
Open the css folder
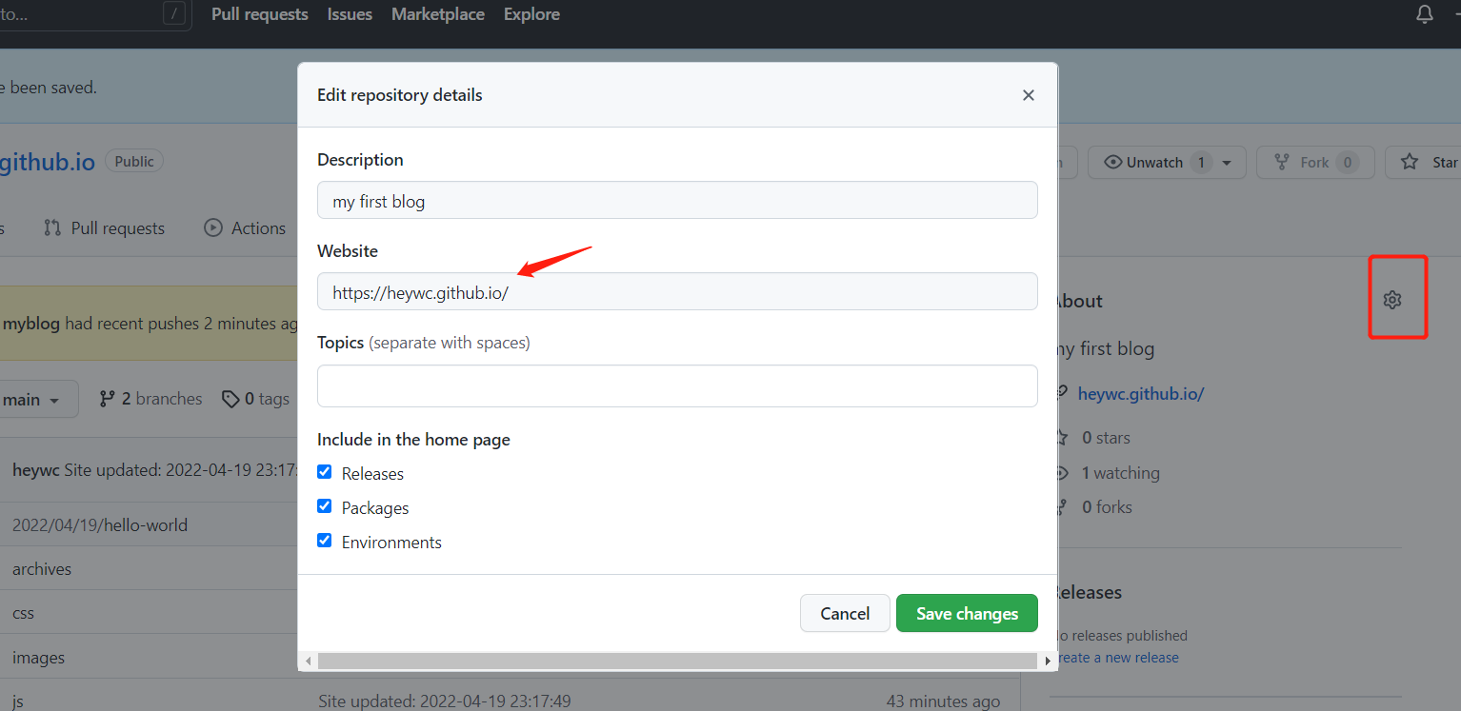[x=23, y=613]
